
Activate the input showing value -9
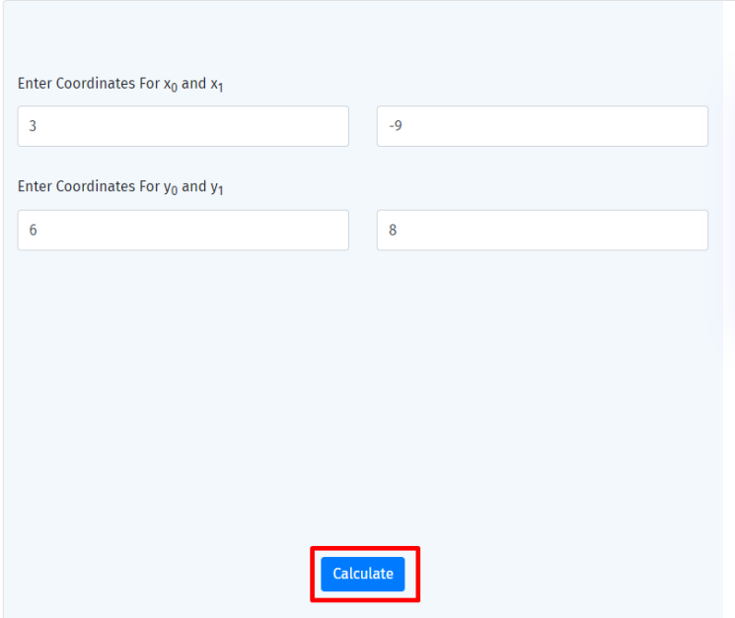click(542, 126)
